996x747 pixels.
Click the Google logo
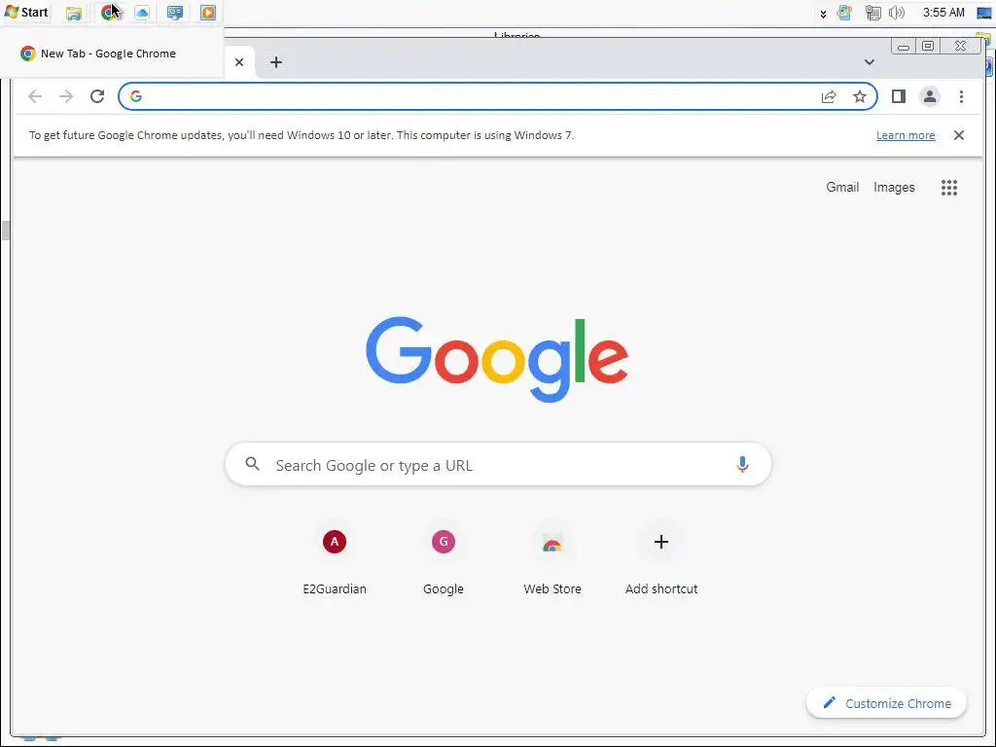coord(497,358)
